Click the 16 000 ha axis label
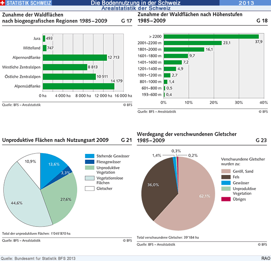The width and height of the screenshot is (271, 261). click(x=123, y=96)
